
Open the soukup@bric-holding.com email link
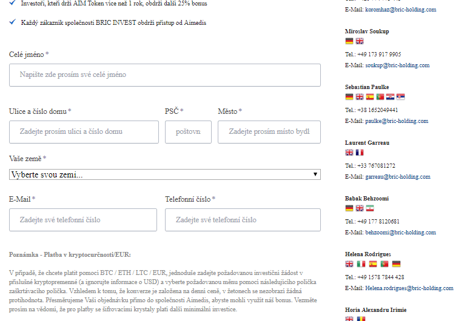(x=397, y=65)
